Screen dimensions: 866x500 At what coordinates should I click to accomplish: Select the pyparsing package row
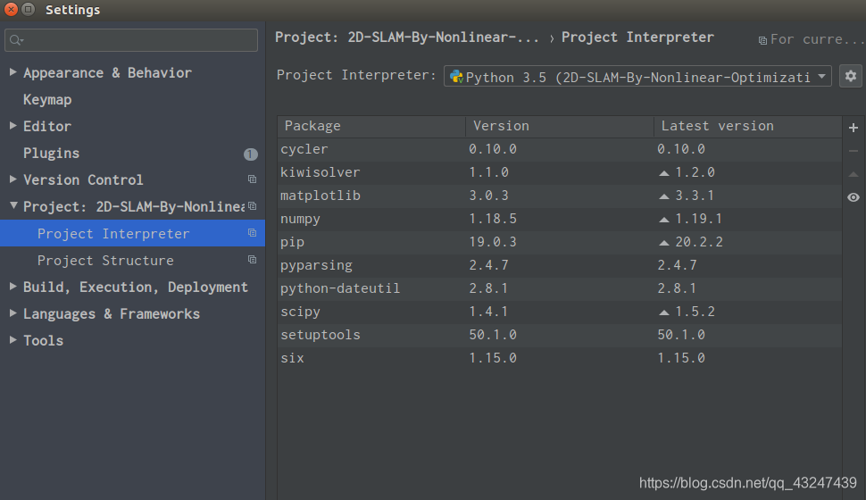[x=560, y=265]
